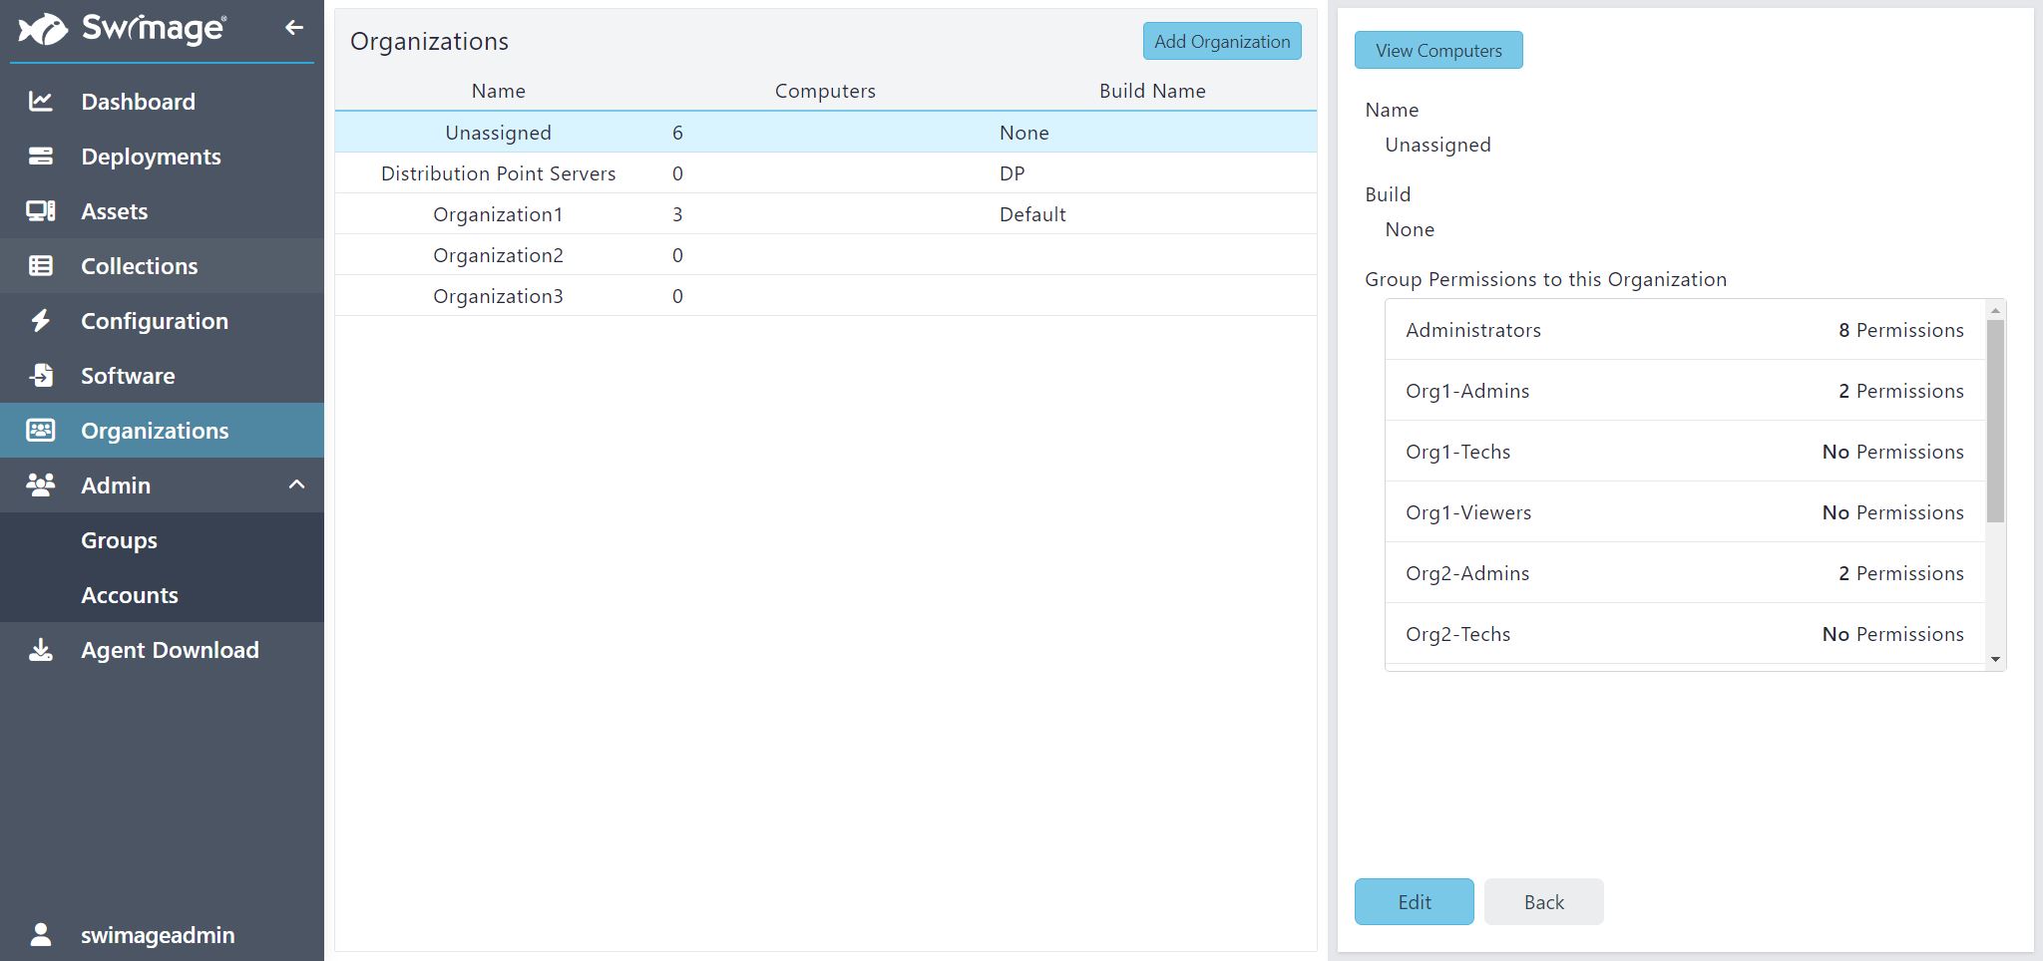Viewport: 2043px width, 961px height.
Task: Open Org1-Admins permissions row
Action: 1685,391
